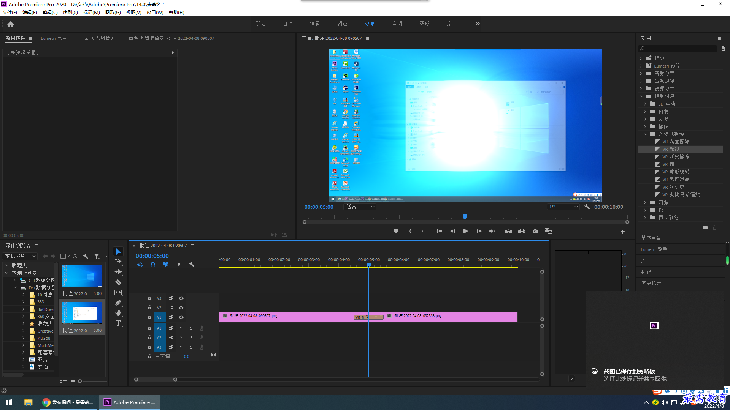Screen dimensions: 730x410
Task: Switch to the 音频 workspace tab
Action: [x=397, y=24]
